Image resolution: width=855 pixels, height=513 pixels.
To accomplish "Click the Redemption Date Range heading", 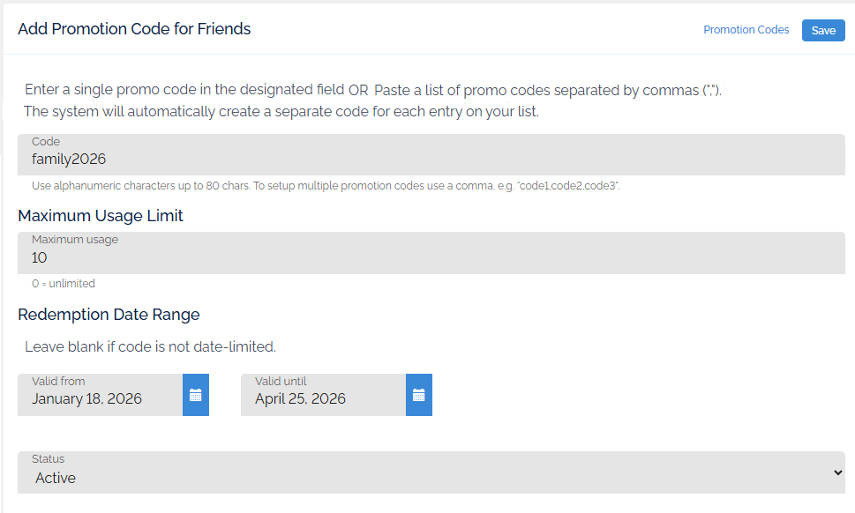I will coord(109,315).
